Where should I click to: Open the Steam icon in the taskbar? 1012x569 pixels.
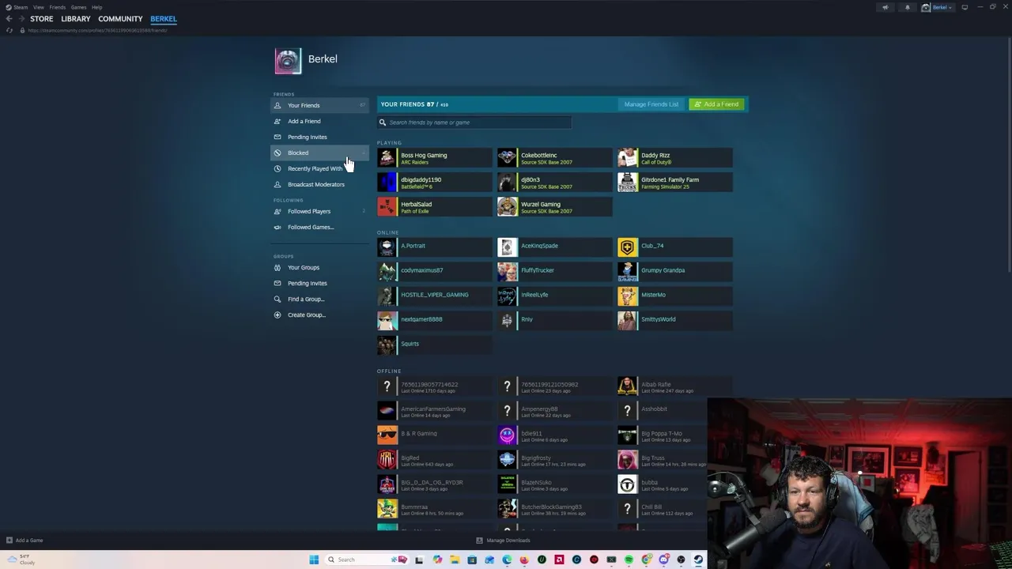(x=698, y=560)
